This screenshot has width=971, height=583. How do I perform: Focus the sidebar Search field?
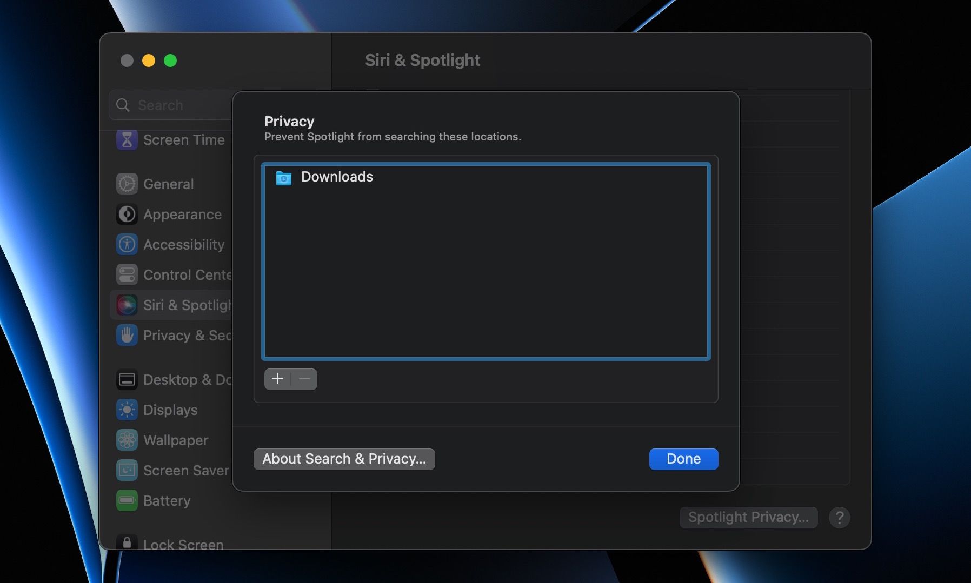coord(171,105)
